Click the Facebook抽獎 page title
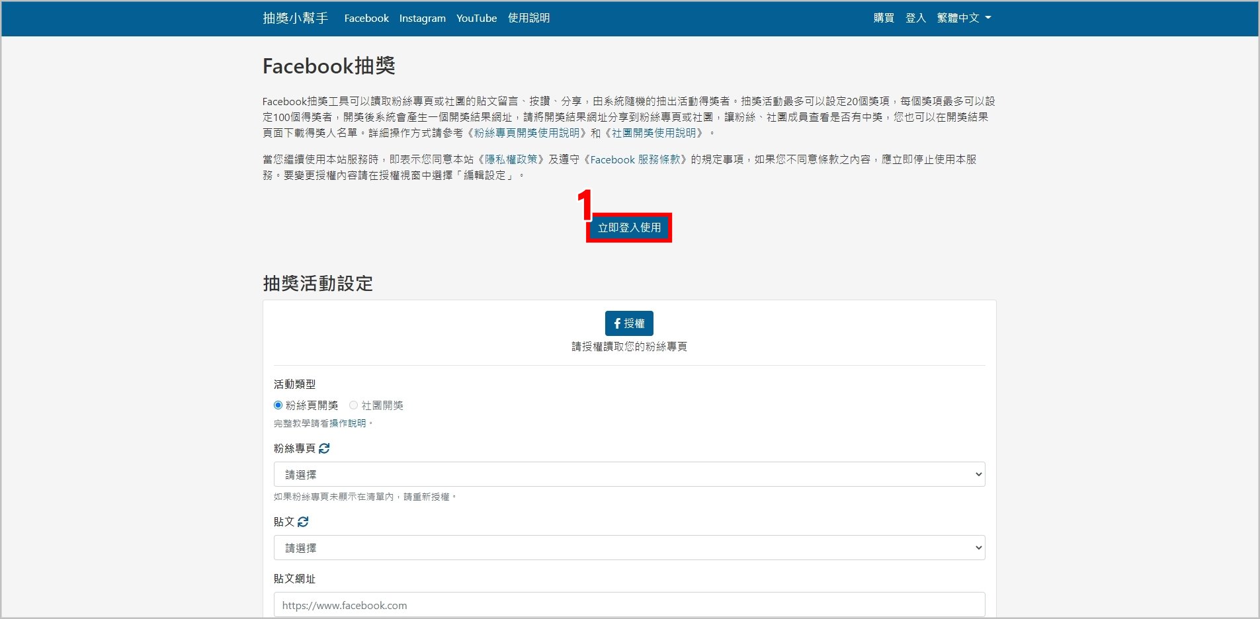Viewport: 1260px width, 619px height. 329,65
